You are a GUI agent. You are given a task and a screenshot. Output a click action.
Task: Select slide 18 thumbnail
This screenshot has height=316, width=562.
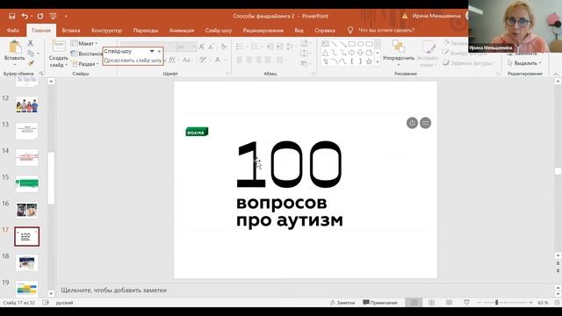[27, 262]
